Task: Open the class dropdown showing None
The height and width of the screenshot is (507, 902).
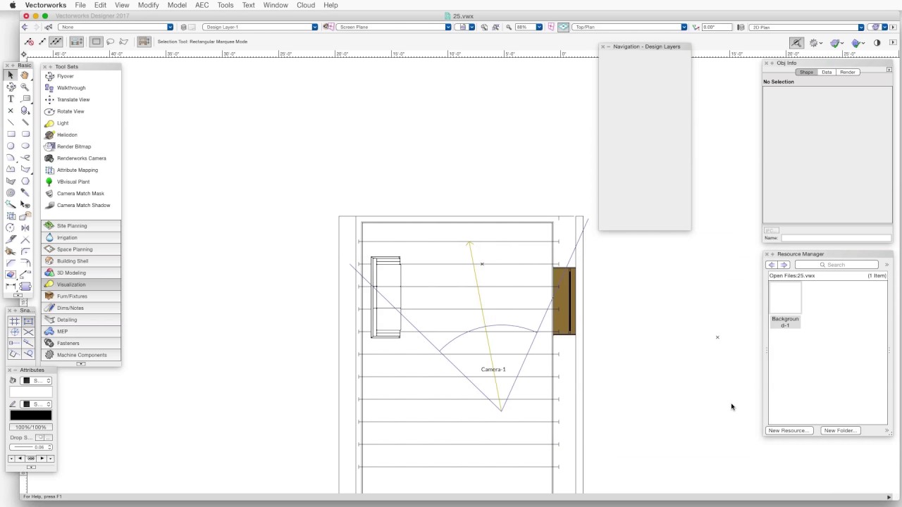Action: [116, 27]
